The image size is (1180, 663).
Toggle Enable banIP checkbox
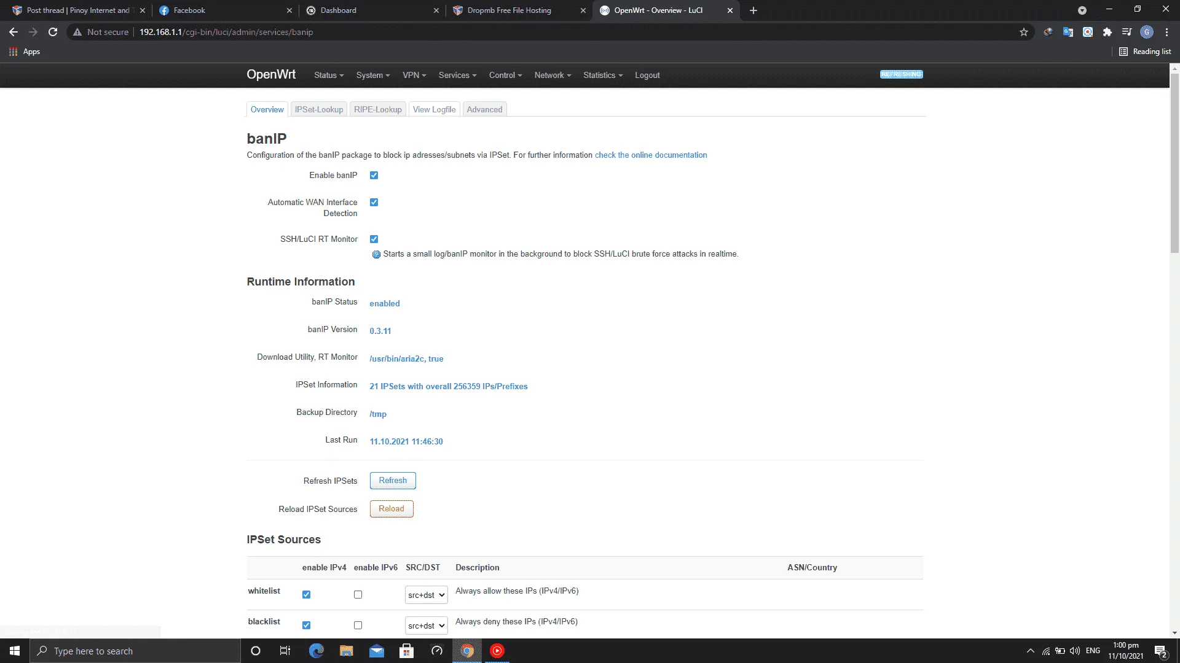tap(374, 176)
